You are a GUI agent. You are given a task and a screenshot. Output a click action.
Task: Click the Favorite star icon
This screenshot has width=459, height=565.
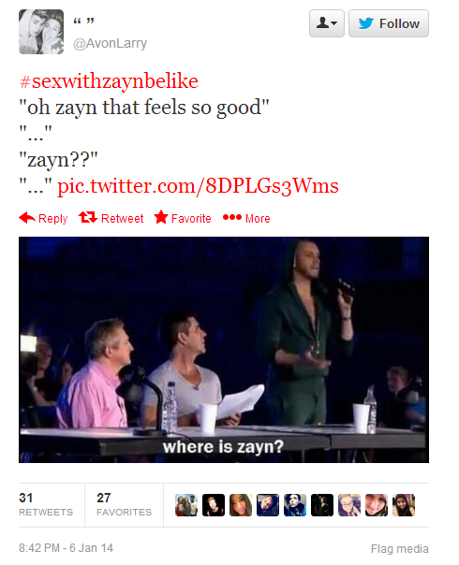click(161, 217)
